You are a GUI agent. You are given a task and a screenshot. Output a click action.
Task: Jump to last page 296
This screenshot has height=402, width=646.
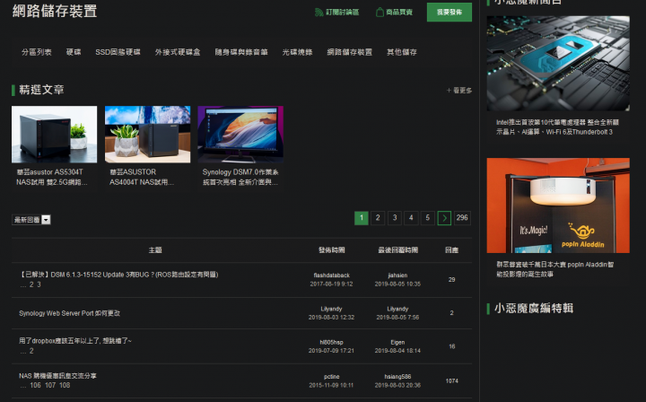point(462,218)
